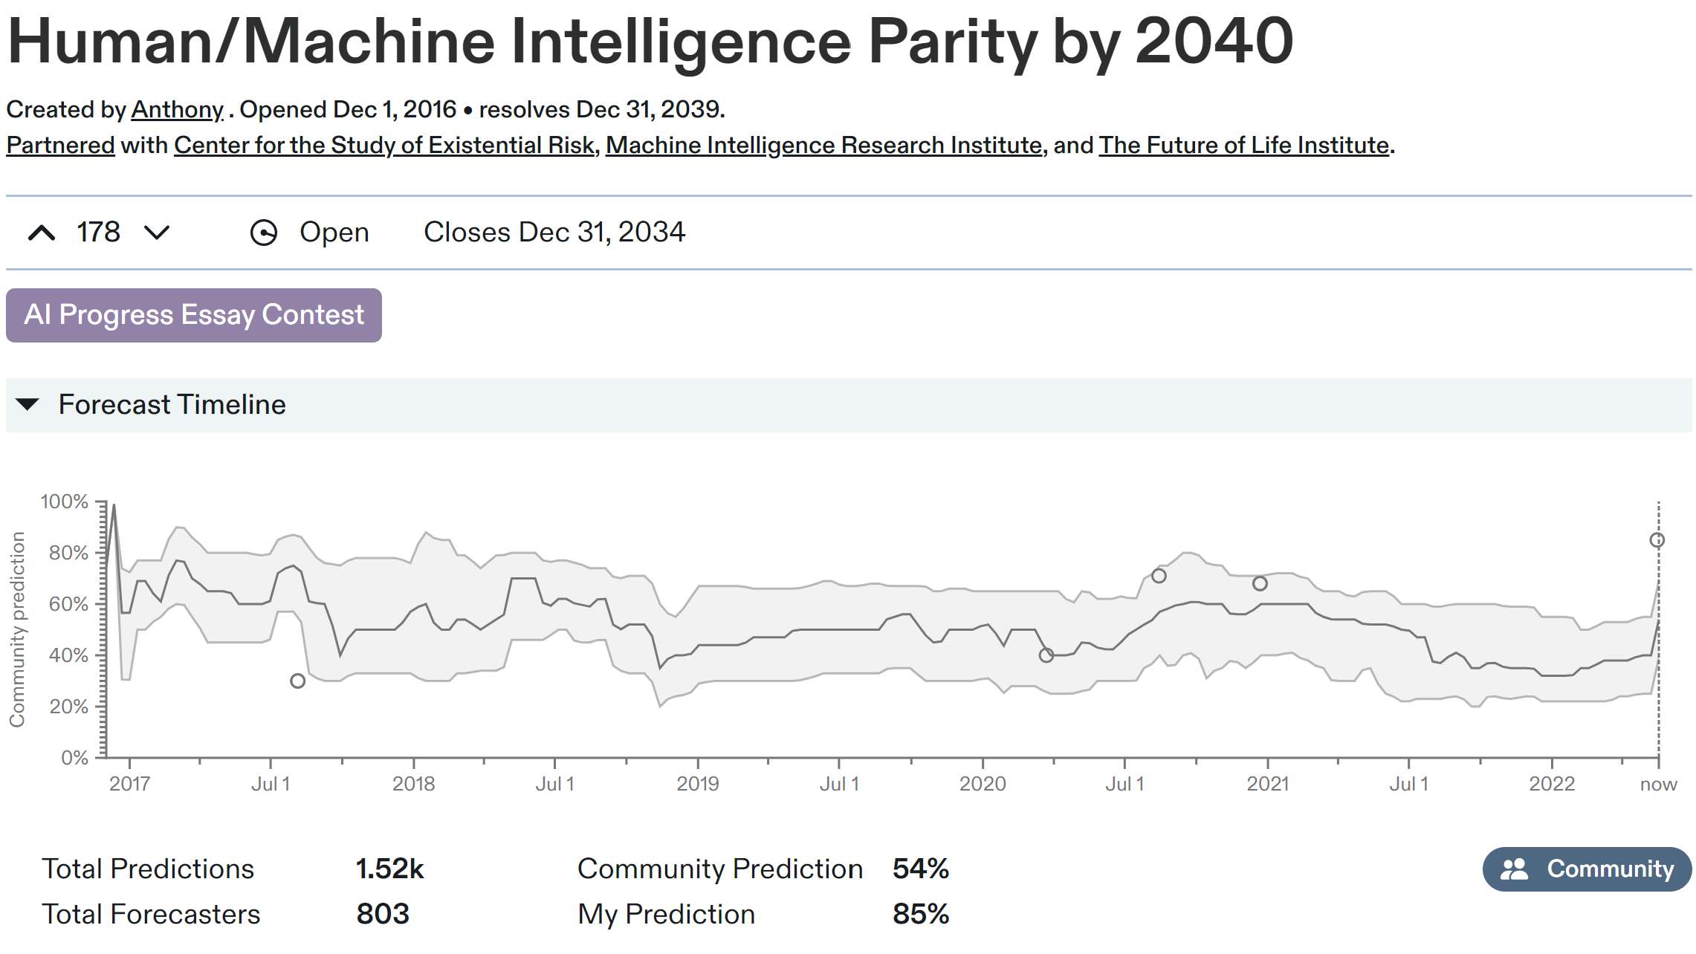Click the circle marker just before 2021

1260,583
